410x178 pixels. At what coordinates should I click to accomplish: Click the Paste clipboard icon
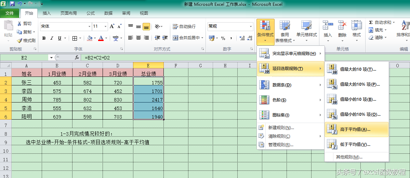pos(8,26)
